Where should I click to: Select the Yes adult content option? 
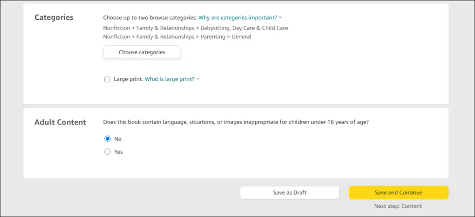coord(108,152)
